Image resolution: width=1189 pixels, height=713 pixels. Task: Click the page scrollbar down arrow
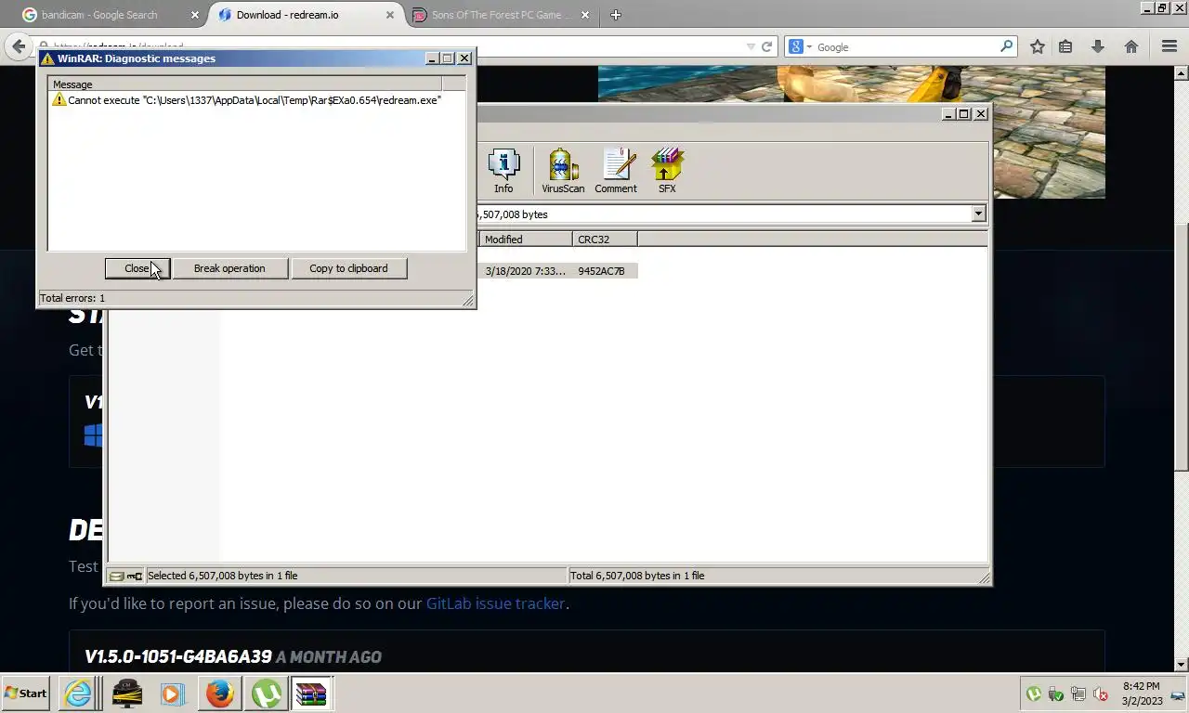(1182, 665)
